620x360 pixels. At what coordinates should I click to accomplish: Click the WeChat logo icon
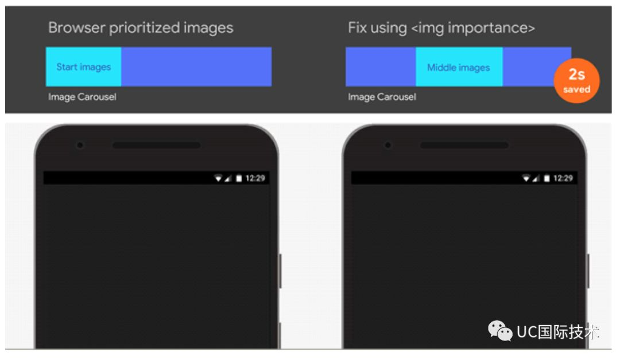click(x=500, y=331)
